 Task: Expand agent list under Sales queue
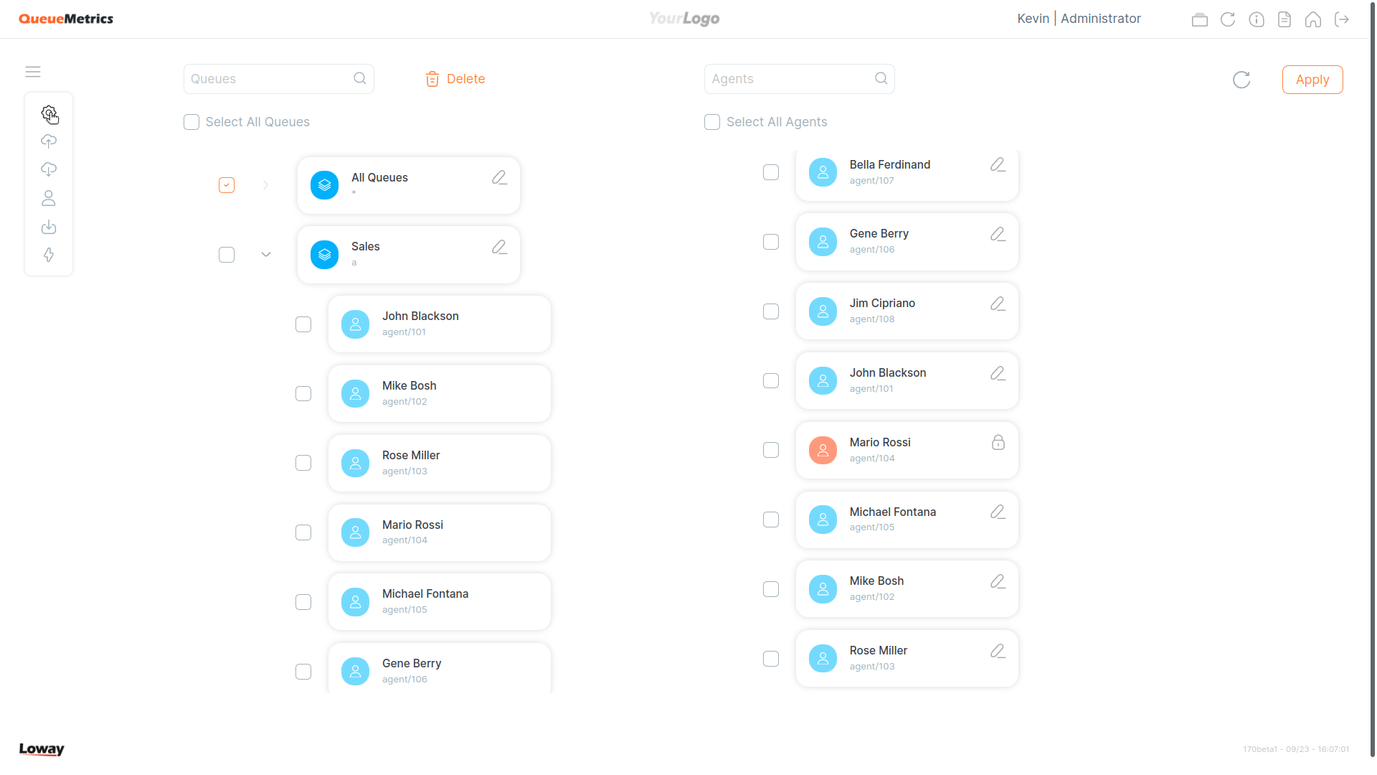[266, 253]
